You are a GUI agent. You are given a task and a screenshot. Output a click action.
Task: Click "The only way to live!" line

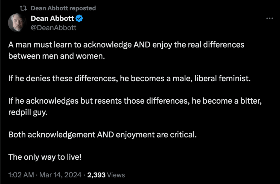pyautogui.click(x=45, y=157)
